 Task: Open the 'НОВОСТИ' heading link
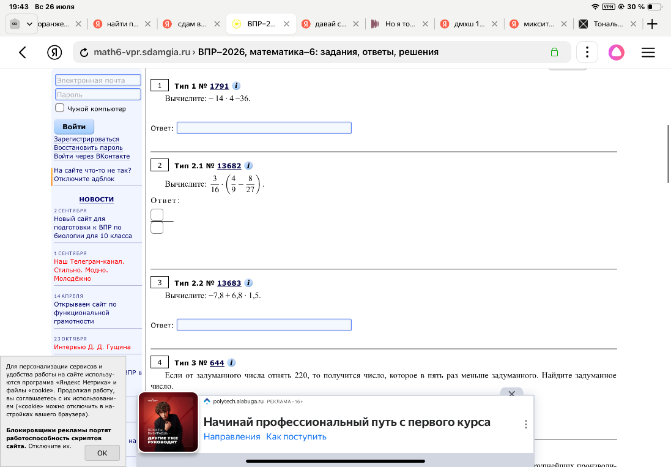(x=96, y=199)
